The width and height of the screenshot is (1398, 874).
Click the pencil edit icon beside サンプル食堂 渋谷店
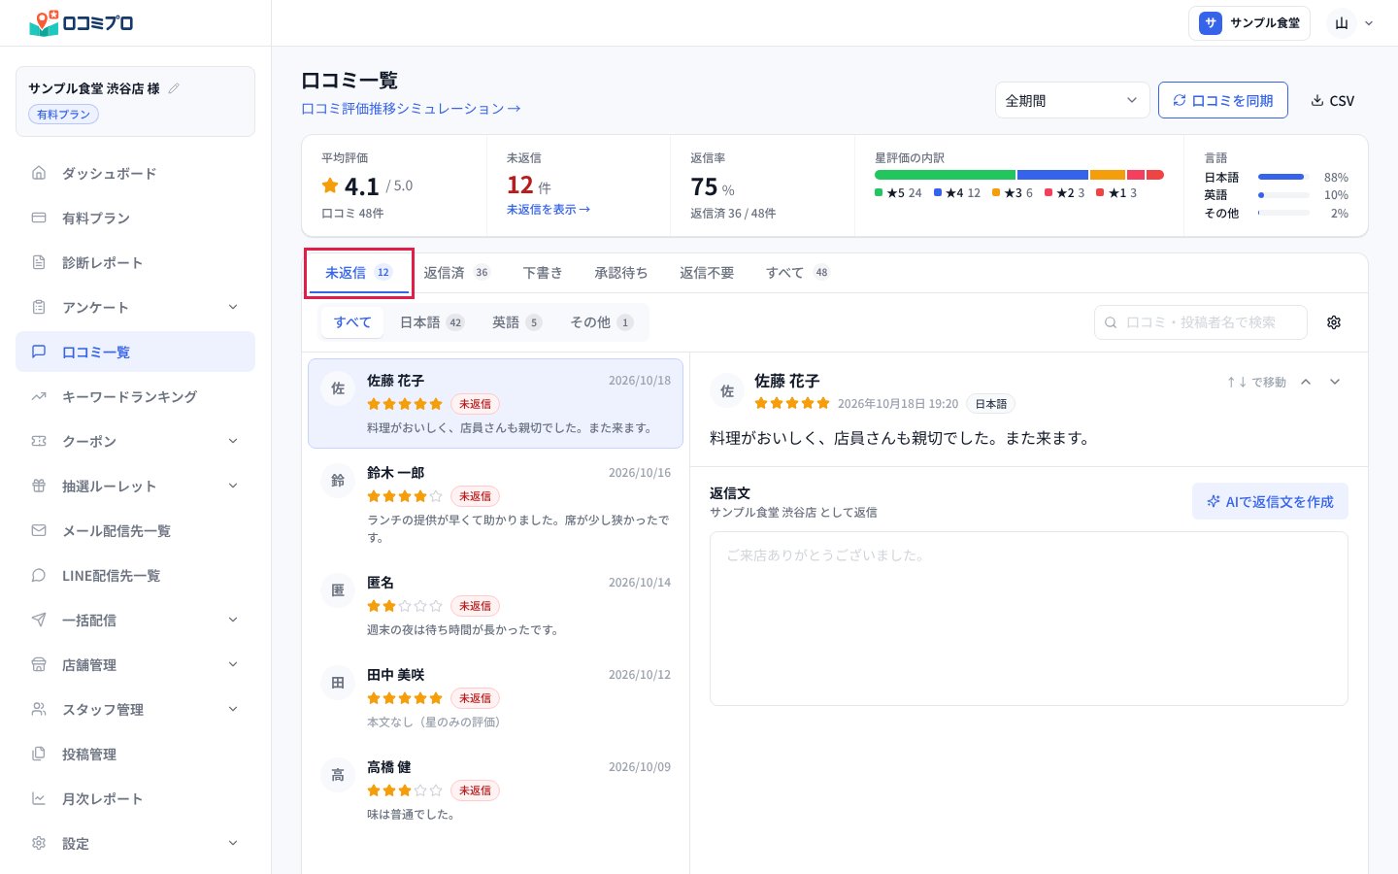[174, 88]
